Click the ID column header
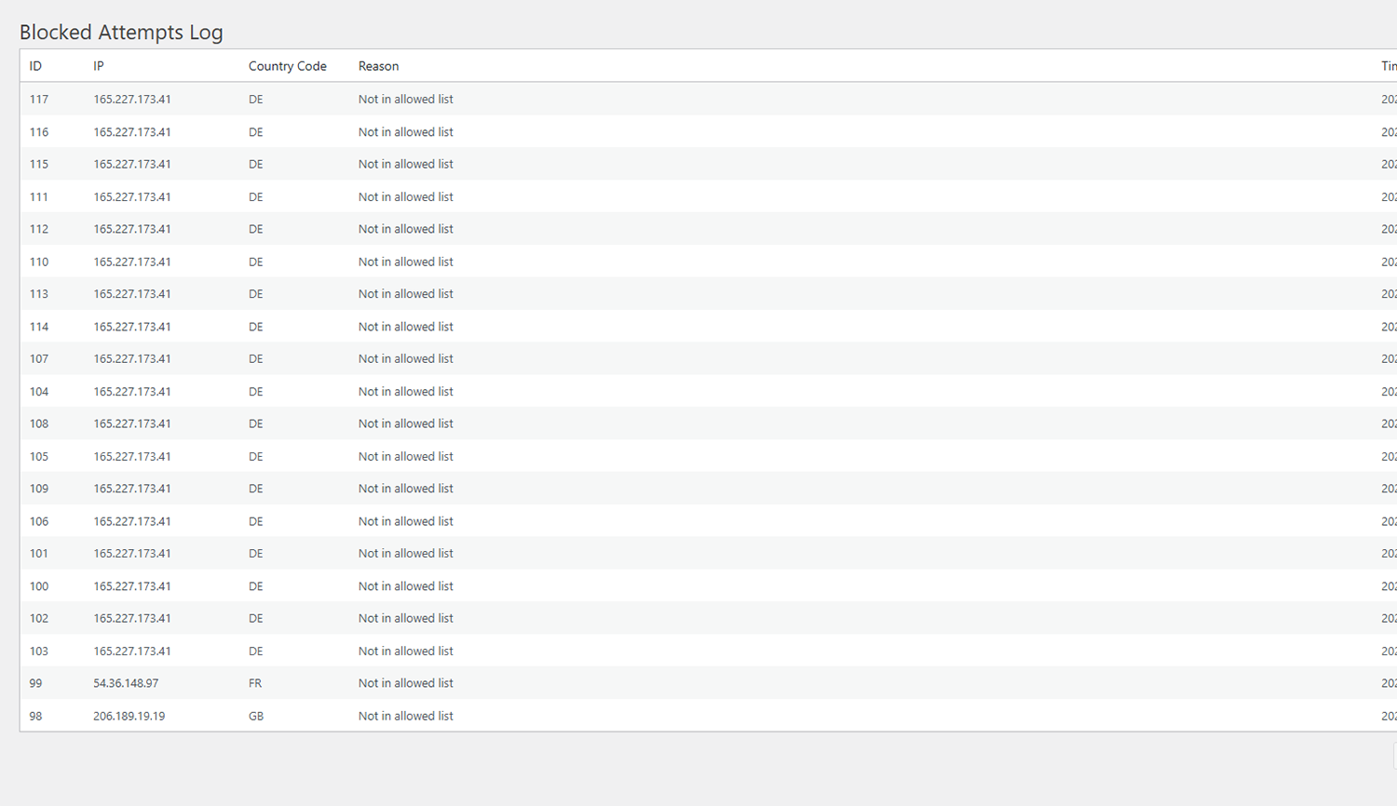 35,66
